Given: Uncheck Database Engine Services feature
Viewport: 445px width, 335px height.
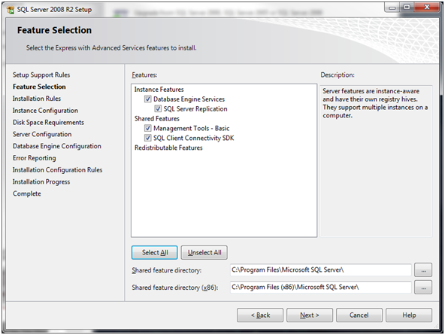Looking at the screenshot, I should tap(147, 99).
